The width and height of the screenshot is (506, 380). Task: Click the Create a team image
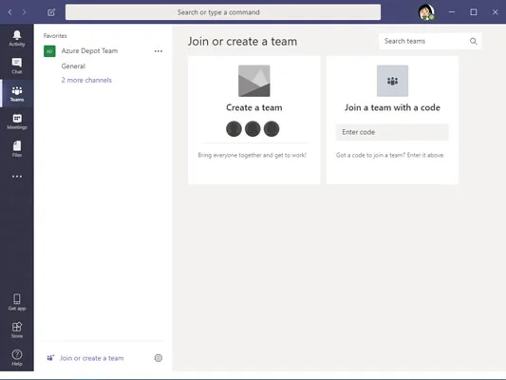254,81
